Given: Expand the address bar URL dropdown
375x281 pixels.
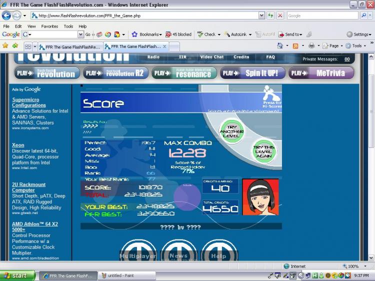Looking at the screenshot, I should (x=261, y=15).
